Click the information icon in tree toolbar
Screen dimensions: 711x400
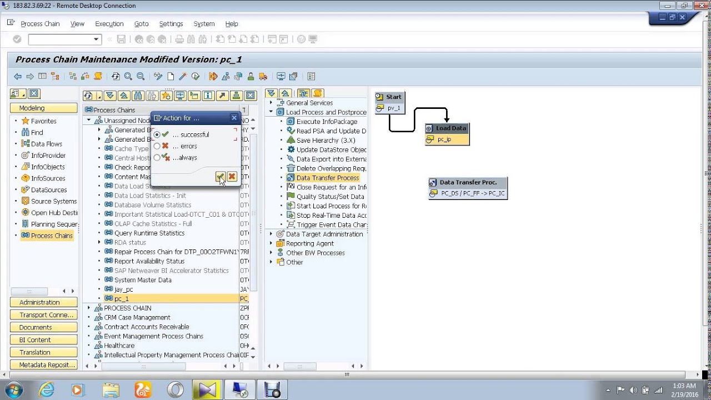pyautogui.click(x=208, y=96)
